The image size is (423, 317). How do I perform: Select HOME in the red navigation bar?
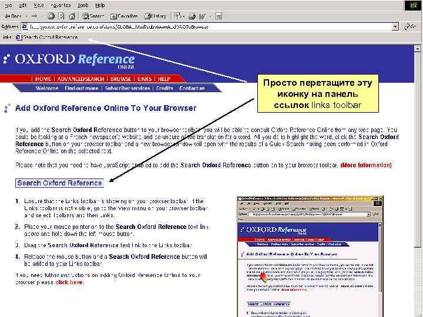43,79
